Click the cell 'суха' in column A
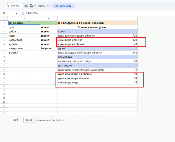Screen dimensions: 175x142 click(x=24, y=27)
